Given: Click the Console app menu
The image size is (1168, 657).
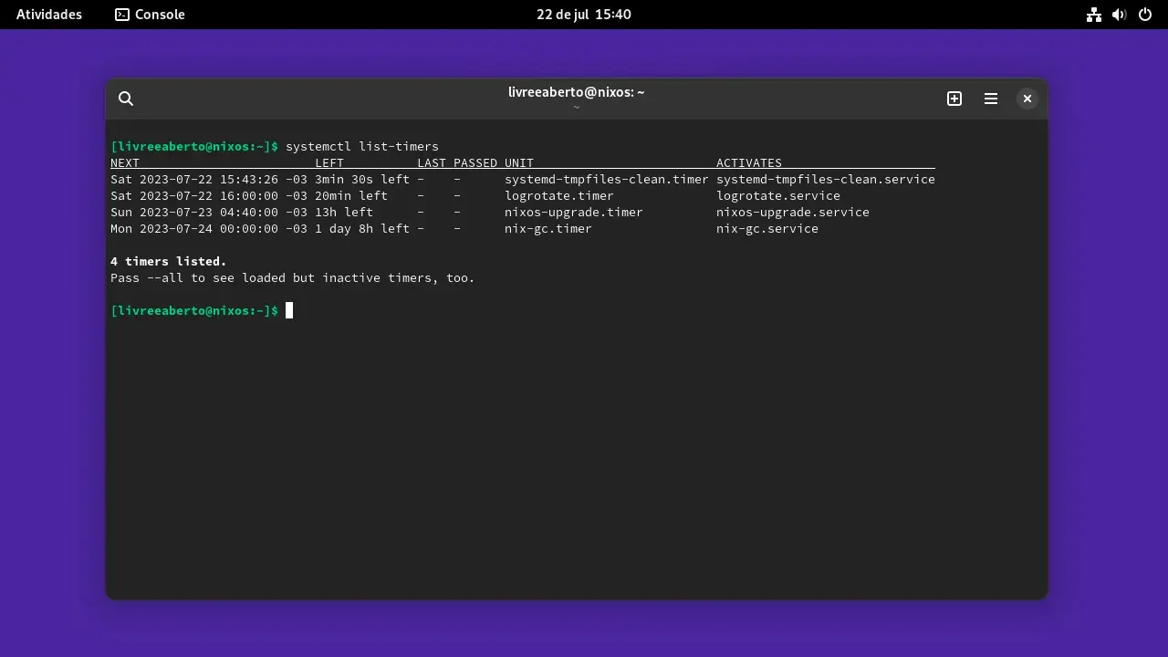Looking at the screenshot, I should (150, 15).
